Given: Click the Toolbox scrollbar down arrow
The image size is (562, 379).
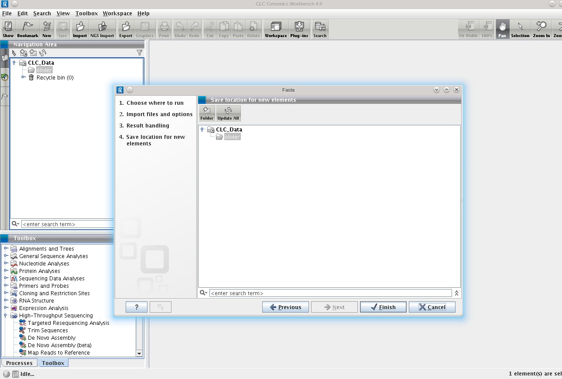Looking at the screenshot, I should [x=139, y=353].
